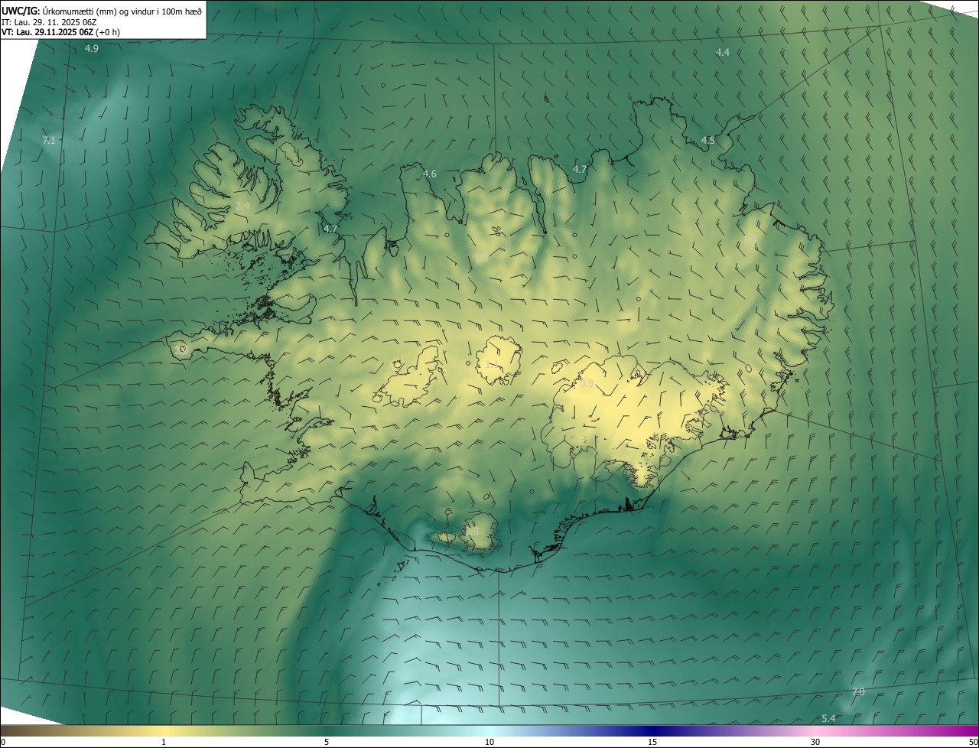Viewport: 979px width, 748px height.
Task: Click the 4.9 value label on the map
Action: coord(91,49)
